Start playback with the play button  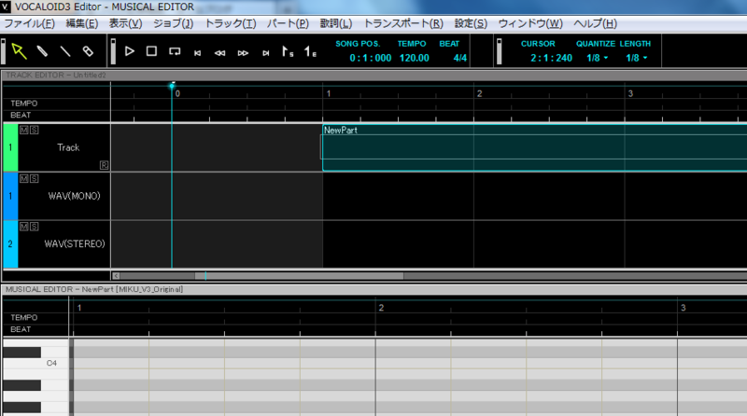click(x=129, y=51)
